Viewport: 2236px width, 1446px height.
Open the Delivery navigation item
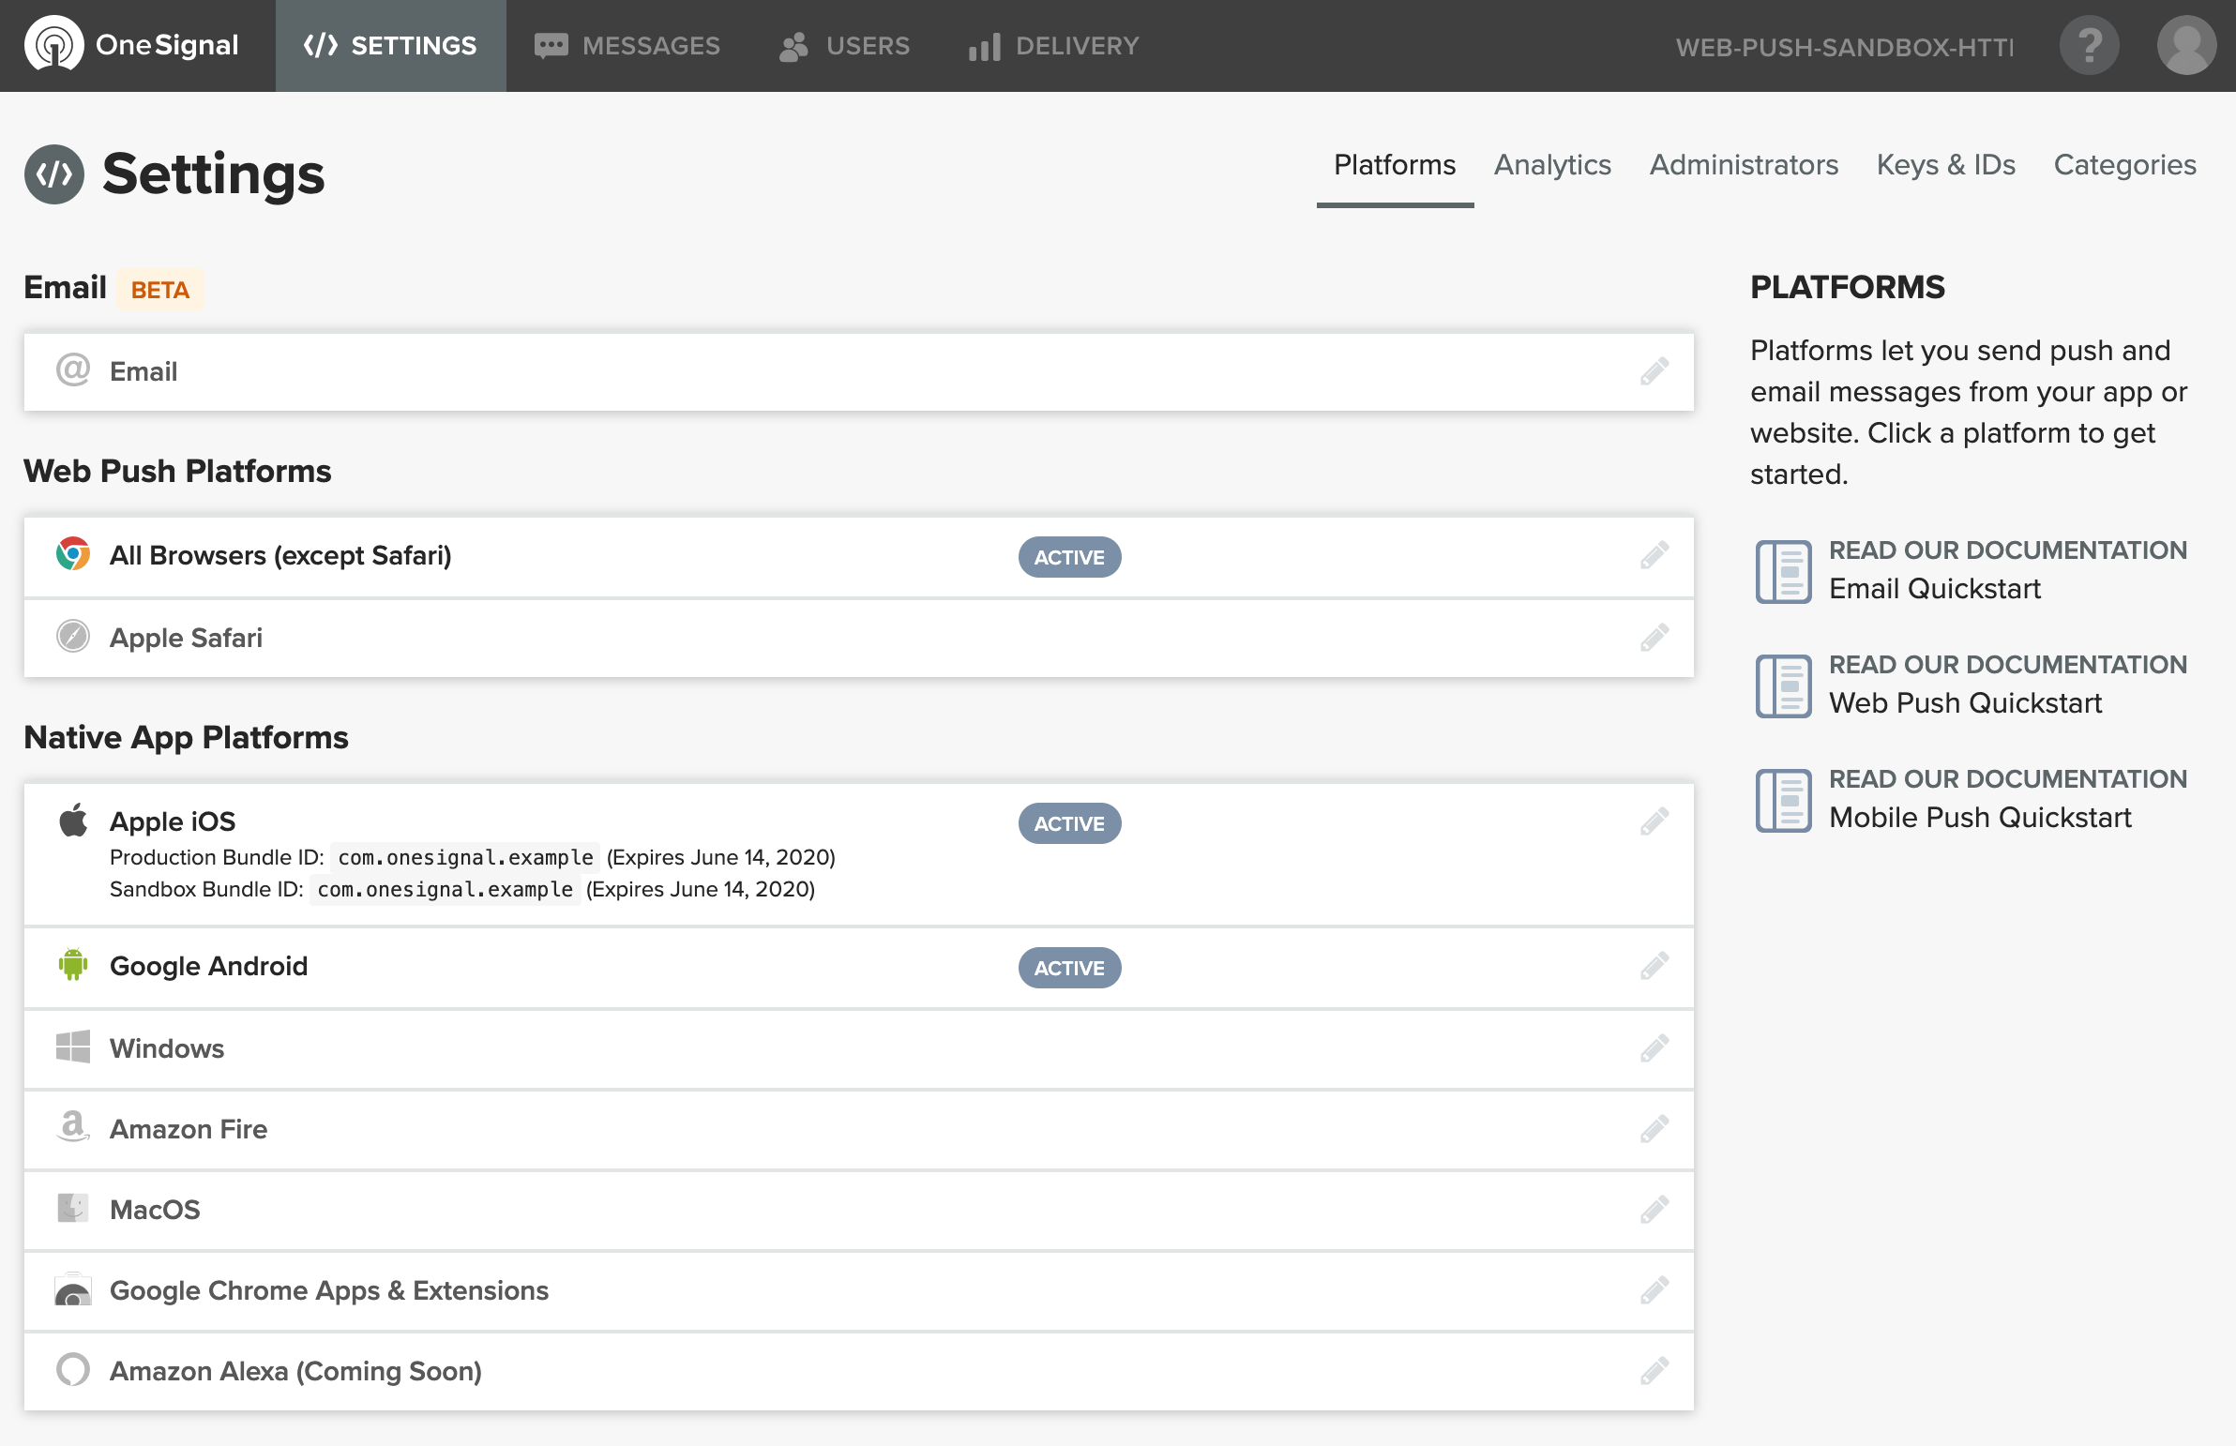tap(1053, 45)
